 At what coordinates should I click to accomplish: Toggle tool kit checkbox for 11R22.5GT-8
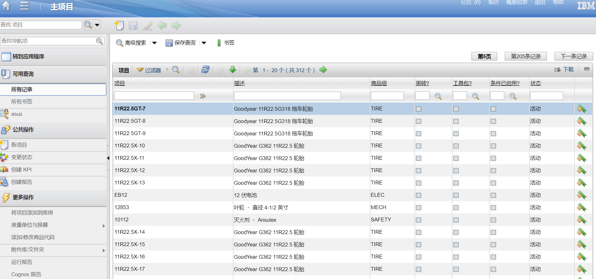[456, 121]
